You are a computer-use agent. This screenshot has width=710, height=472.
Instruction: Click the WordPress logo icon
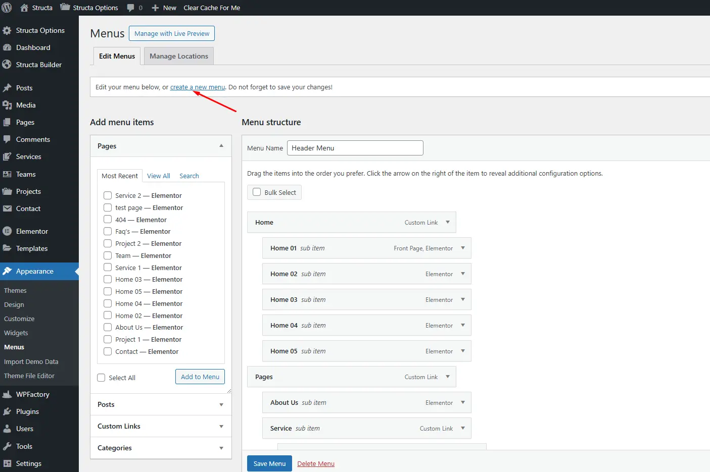click(7, 8)
